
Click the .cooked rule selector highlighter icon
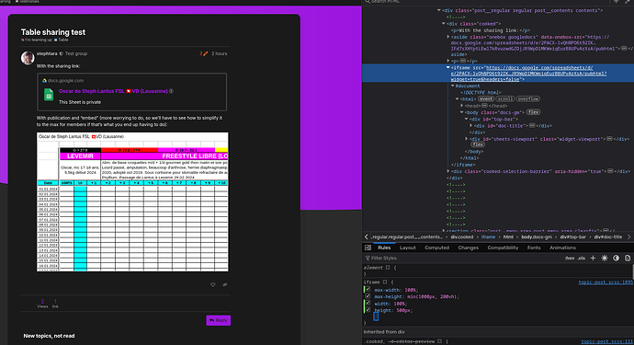439,341
